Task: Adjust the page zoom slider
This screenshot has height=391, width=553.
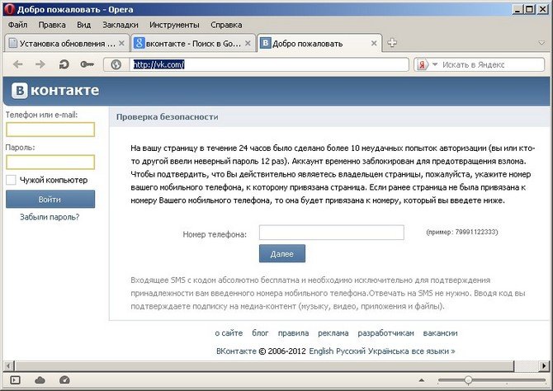Action: 468,379
